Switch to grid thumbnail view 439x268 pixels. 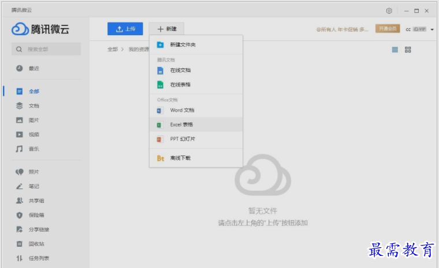pyautogui.click(x=408, y=50)
